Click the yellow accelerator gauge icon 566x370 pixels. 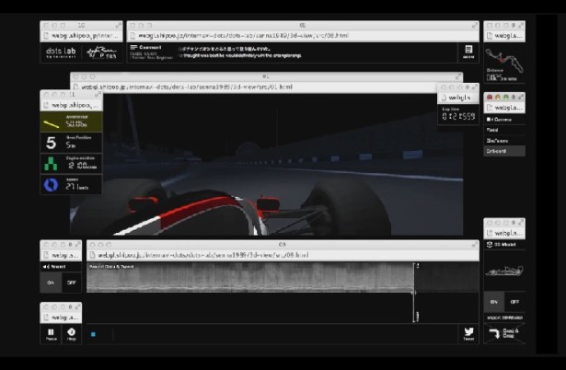[x=52, y=124]
